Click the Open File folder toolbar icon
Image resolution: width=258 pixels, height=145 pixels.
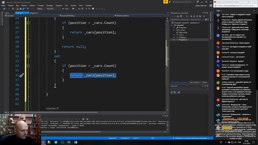(17, 9)
